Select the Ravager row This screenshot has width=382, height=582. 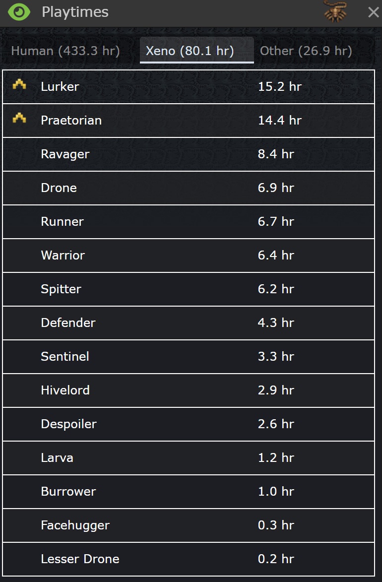point(189,154)
